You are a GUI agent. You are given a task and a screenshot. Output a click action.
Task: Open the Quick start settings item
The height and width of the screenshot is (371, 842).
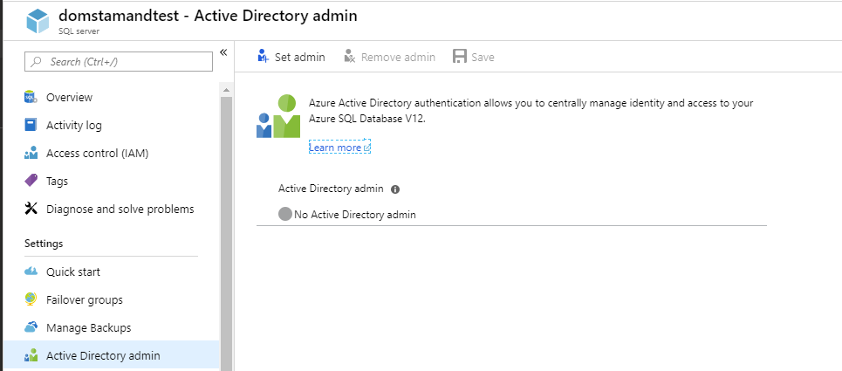click(111, 271)
